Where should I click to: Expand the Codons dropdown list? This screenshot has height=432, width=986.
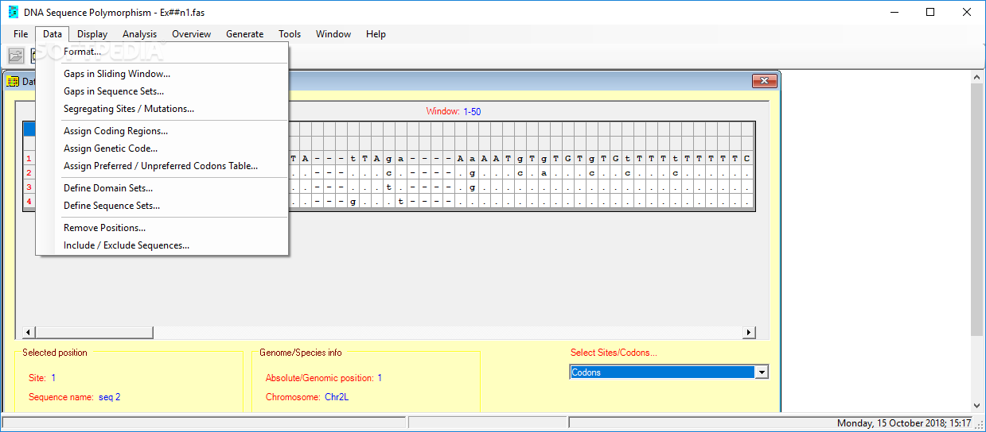762,372
